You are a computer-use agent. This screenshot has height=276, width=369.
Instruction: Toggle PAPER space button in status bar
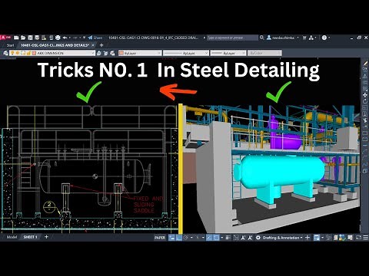coord(160,238)
